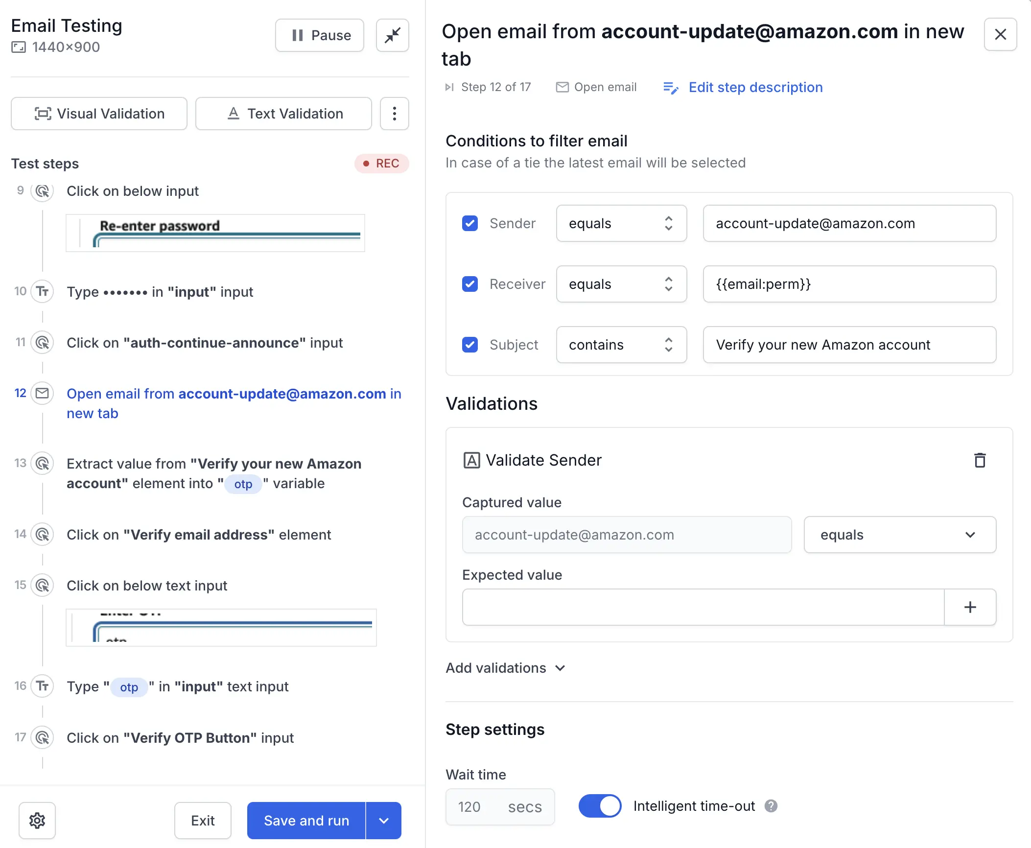
Task: Click the email icon on step 12
Action: tap(43, 393)
